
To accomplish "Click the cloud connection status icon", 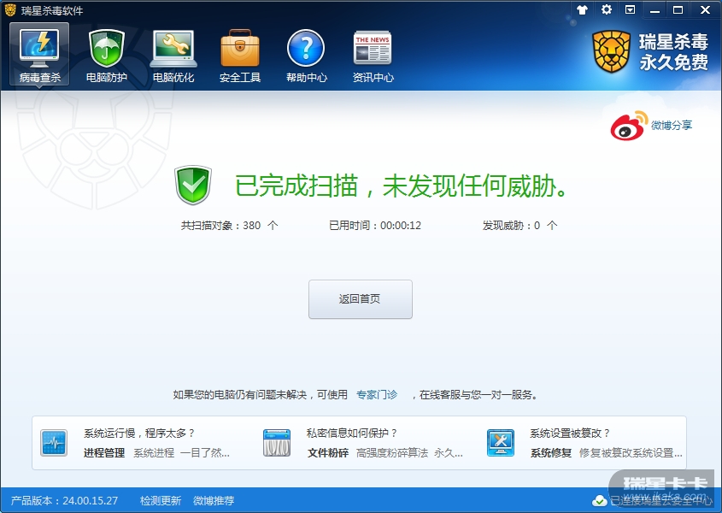I will point(600,500).
